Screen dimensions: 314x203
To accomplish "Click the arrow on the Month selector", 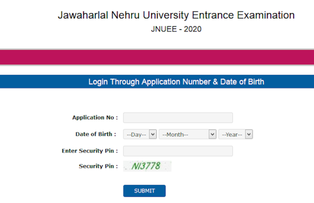I will [x=212, y=134].
